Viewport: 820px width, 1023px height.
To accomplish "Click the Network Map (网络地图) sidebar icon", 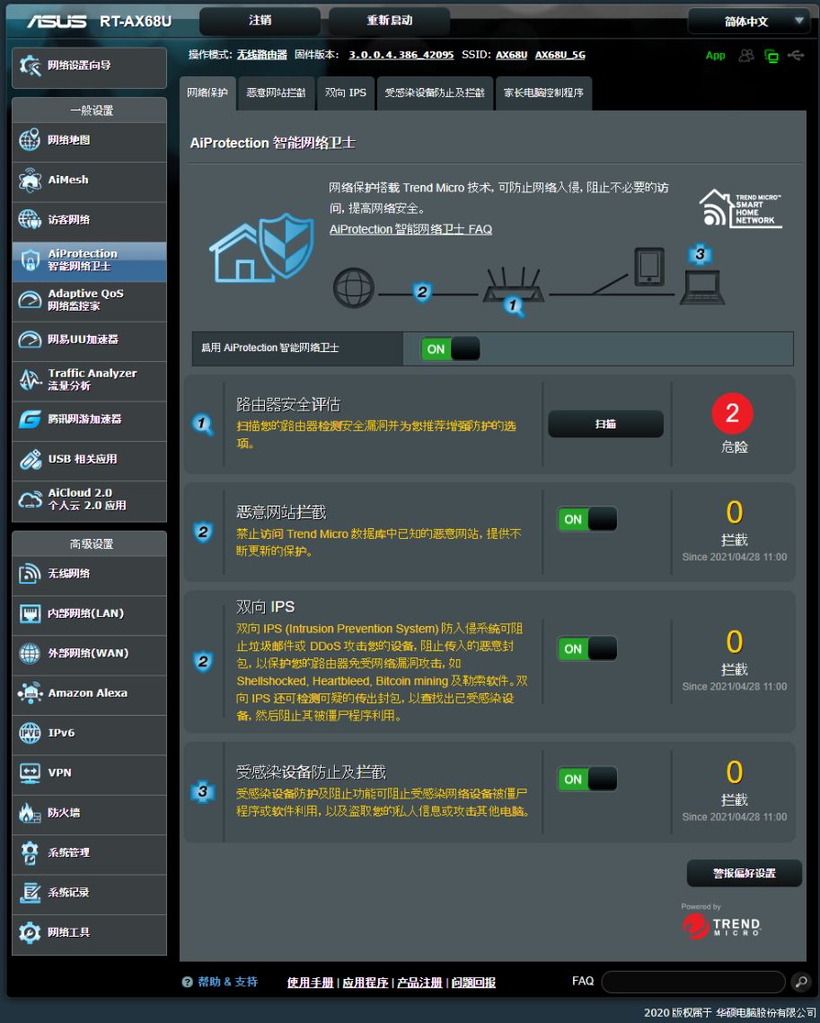I will click(x=31, y=140).
